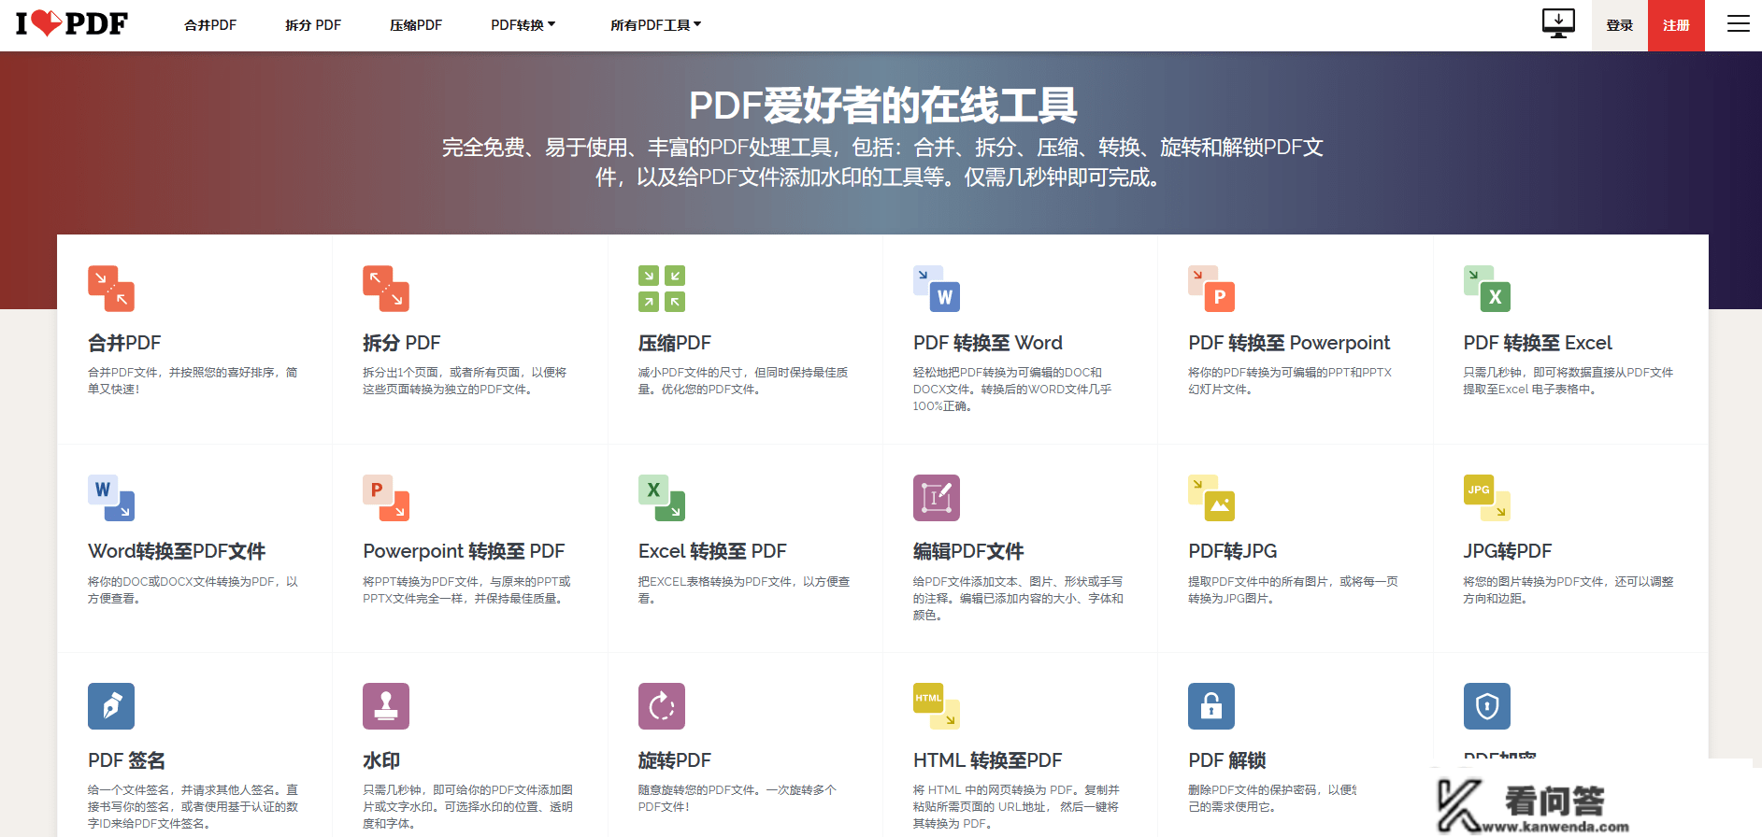The width and height of the screenshot is (1762, 837).
Task: Open the PDF转JPG yellow icon
Action: tap(1211, 498)
